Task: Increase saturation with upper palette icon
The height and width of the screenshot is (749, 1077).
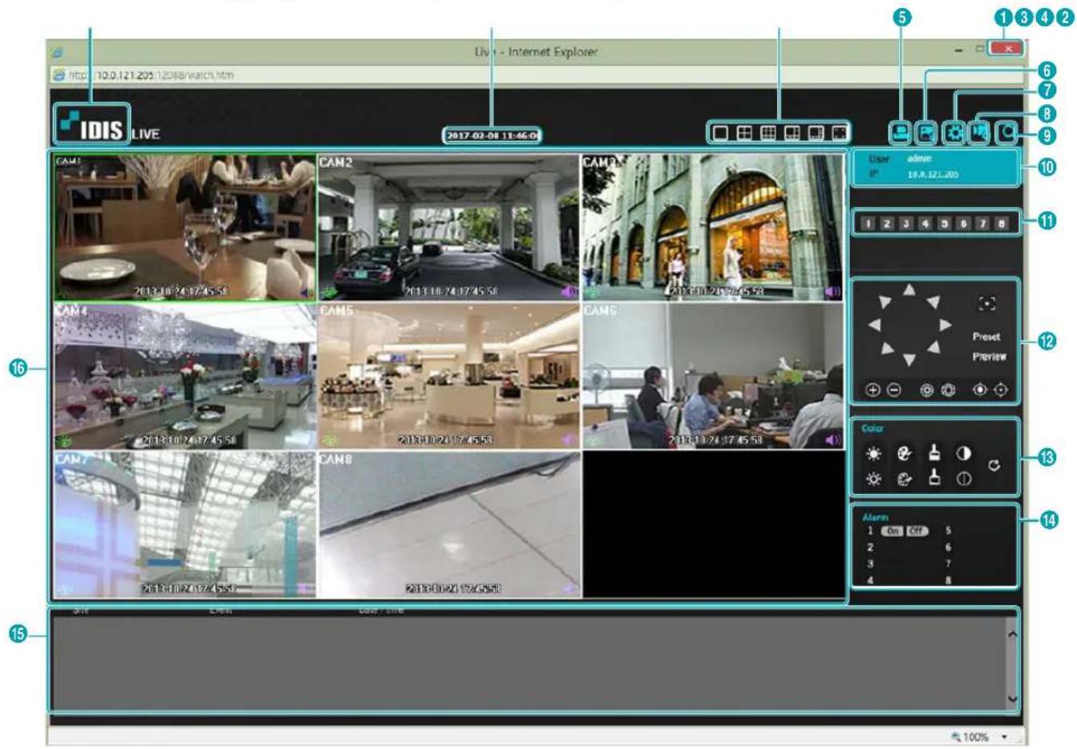Action: click(x=903, y=454)
